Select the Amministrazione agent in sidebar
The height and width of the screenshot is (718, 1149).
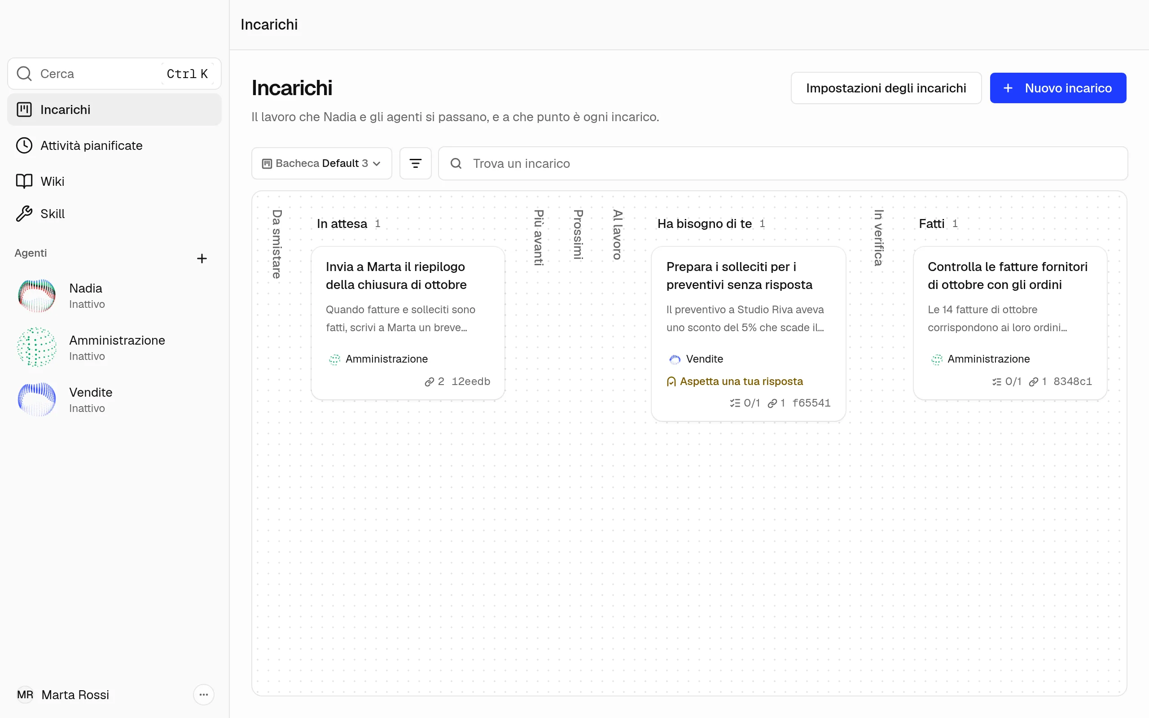(x=114, y=348)
